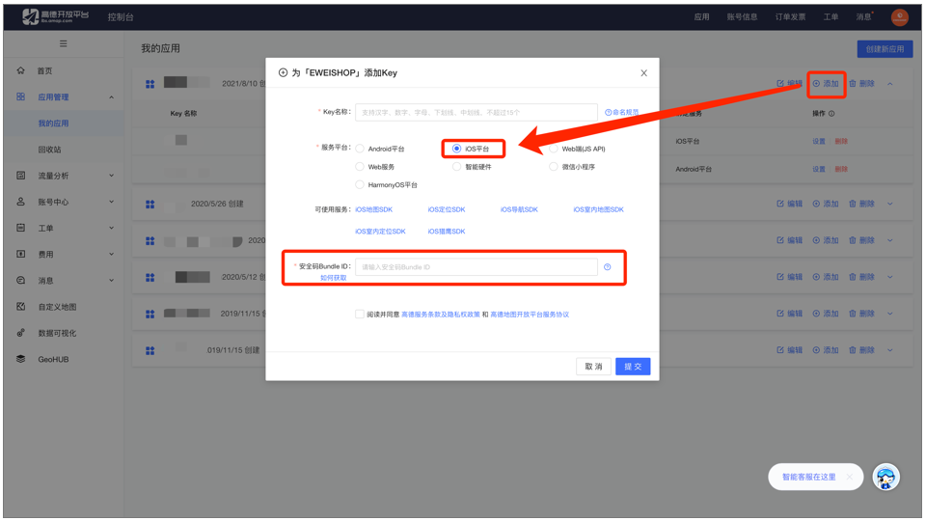Click the 流量分析 chart icon
The image size is (926, 521).
click(x=20, y=176)
